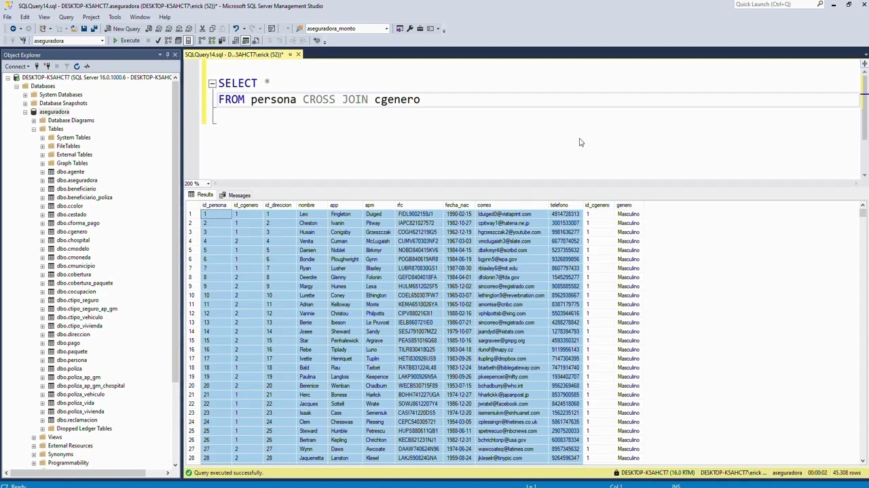The width and height of the screenshot is (869, 488).
Task: Open the 200 % zoom dropdown
Action: [208, 184]
